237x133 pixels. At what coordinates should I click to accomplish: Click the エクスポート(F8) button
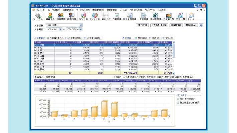point(159,25)
